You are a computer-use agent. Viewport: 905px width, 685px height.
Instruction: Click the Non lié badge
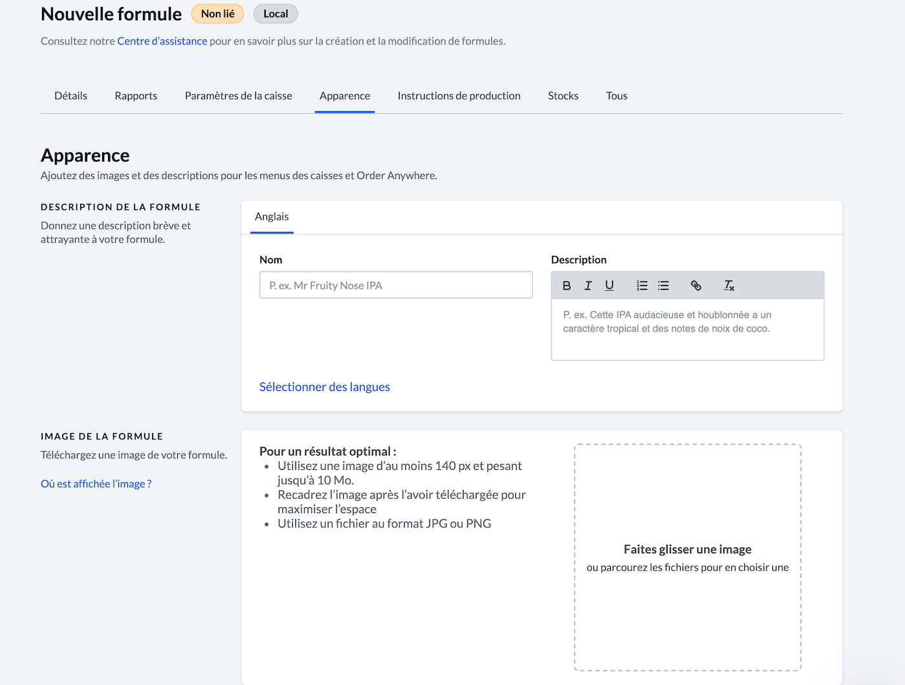[217, 14]
